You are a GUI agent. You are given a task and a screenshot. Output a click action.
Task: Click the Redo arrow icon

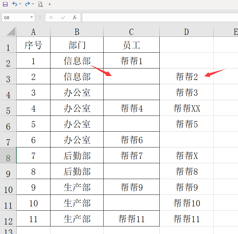click(28, 4)
